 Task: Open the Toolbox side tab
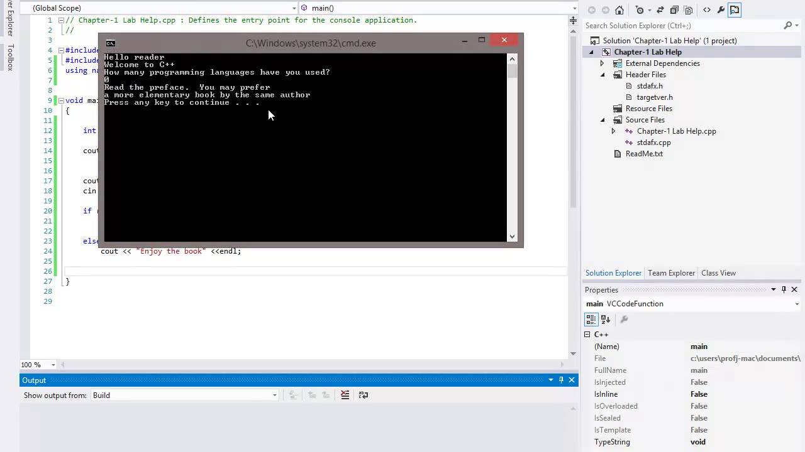click(10, 56)
